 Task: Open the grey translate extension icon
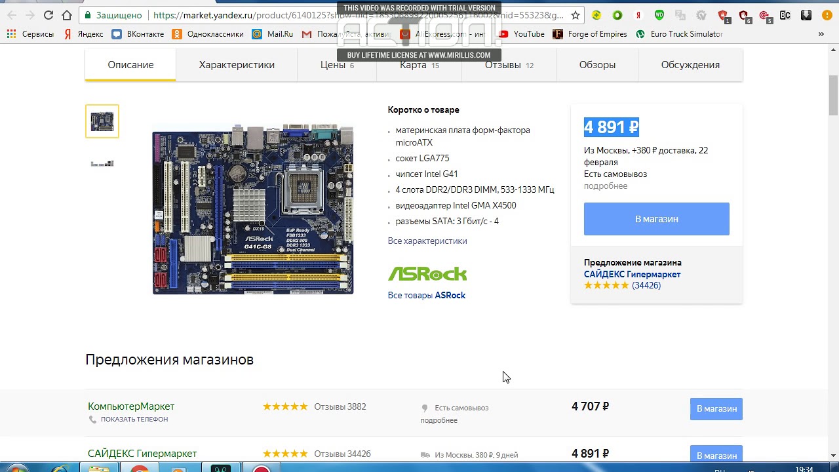click(680, 15)
